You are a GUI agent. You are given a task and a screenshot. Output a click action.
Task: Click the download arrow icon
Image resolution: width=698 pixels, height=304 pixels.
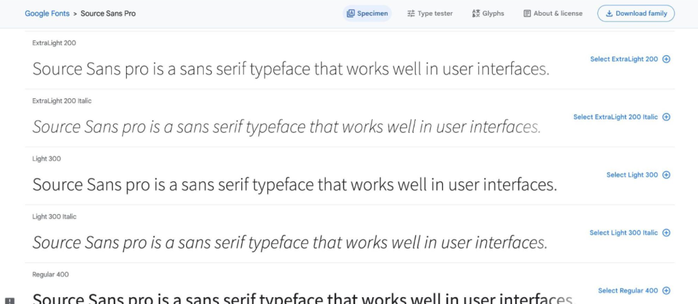pos(609,14)
